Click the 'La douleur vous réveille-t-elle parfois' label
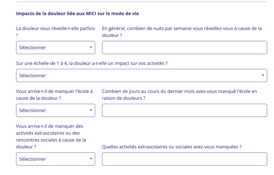 pyautogui.click(x=55, y=32)
